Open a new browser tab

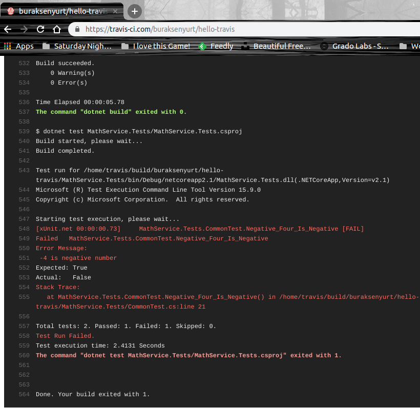point(135,11)
